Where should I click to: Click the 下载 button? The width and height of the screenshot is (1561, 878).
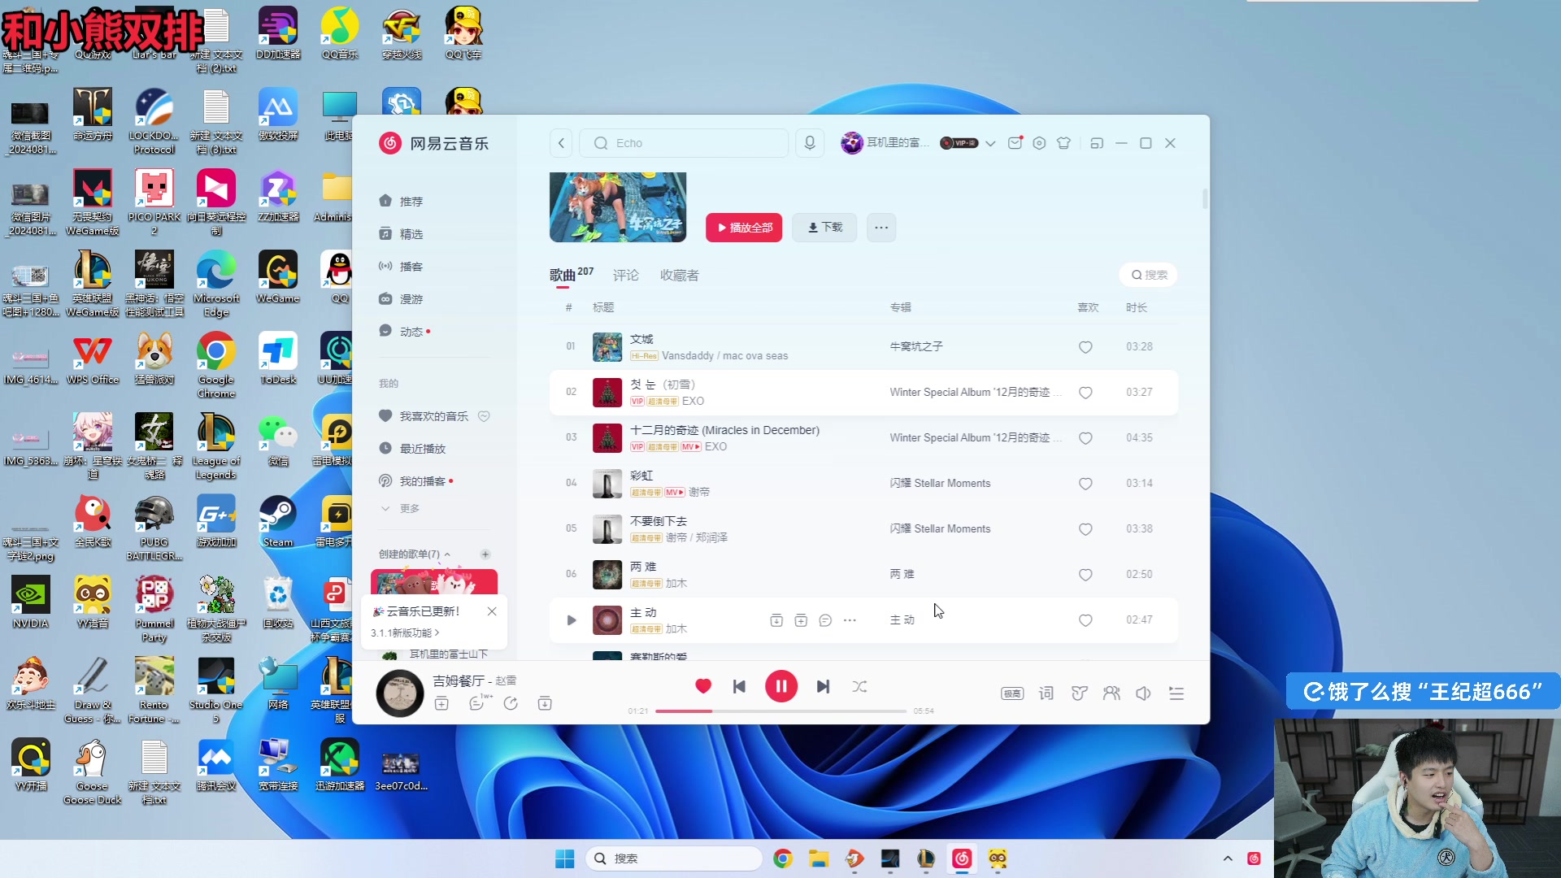824,228
